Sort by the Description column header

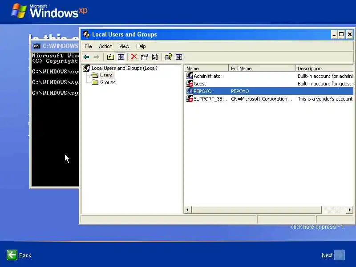pos(324,69)
